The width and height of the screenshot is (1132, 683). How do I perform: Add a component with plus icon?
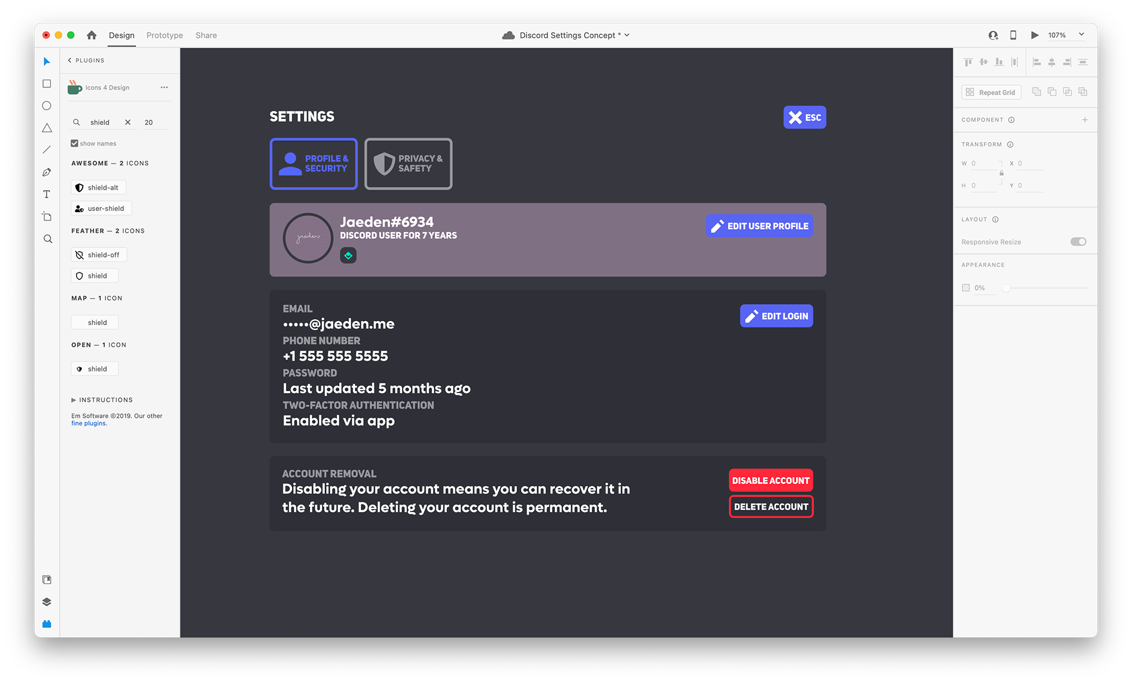point(1084,120)
